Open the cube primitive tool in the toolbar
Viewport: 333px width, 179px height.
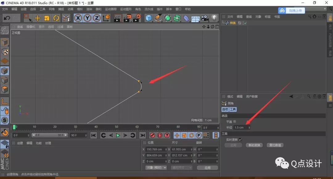[149, 18]
